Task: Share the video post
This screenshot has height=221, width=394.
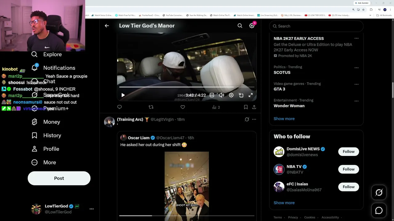Action: coord(254,107)
